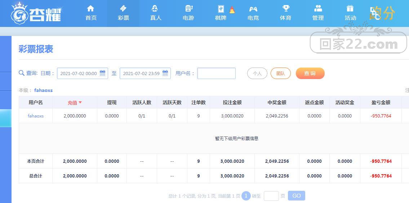The image size is (409, 203).
Task: Open user fahaoxs in the table
Action: [x=36, y=116]
